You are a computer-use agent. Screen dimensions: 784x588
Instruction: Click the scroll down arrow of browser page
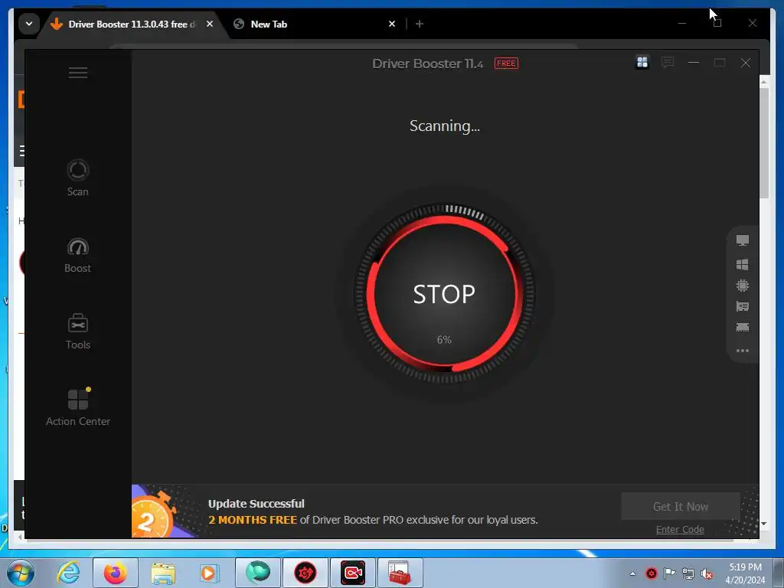[763, 524]
